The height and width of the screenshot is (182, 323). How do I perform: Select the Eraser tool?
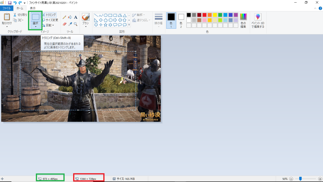(x=64, y=24)
